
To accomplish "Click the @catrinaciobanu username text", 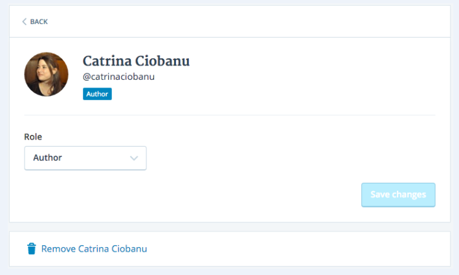I will pos(118,77).
